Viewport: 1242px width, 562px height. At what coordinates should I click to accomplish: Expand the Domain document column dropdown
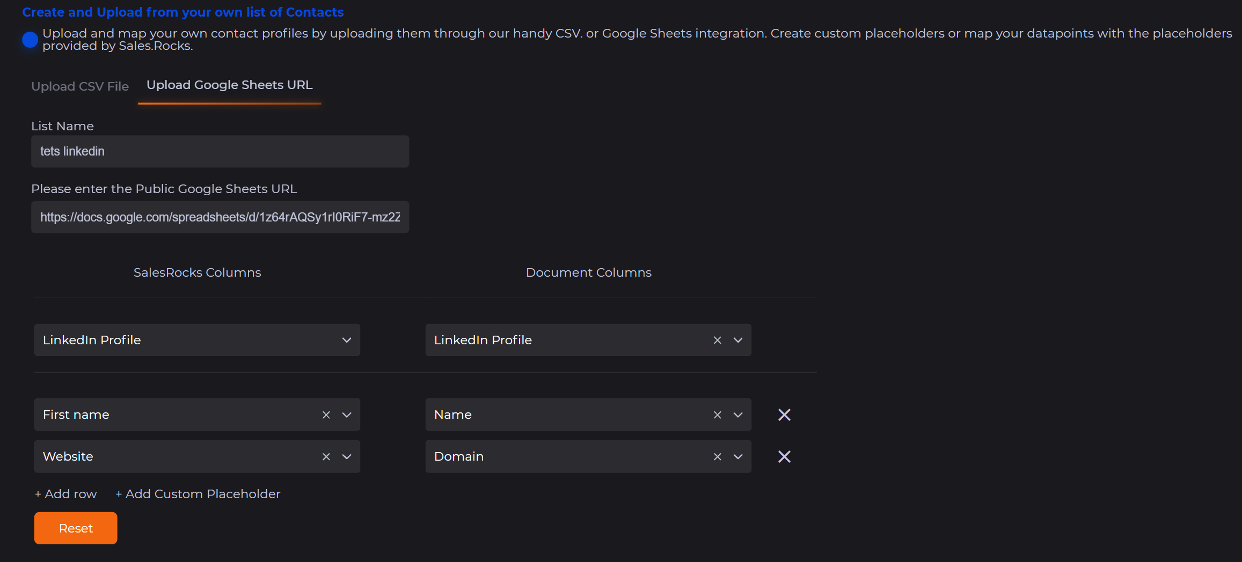[738, 456]
